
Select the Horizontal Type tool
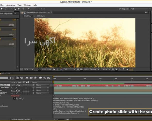pos(6,9)
